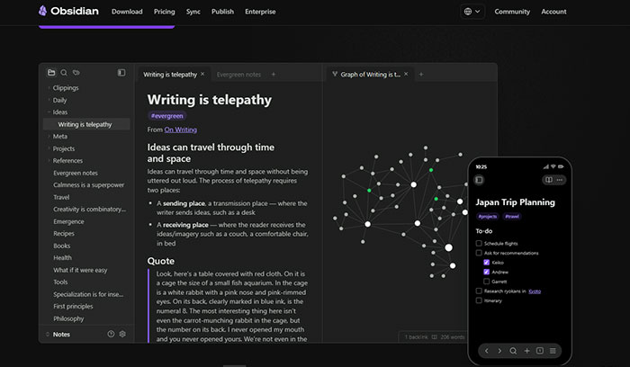The height and width of the screenshot is (367, 630).
Task: Go to the Account page
Action: click(x=553, y=12)
